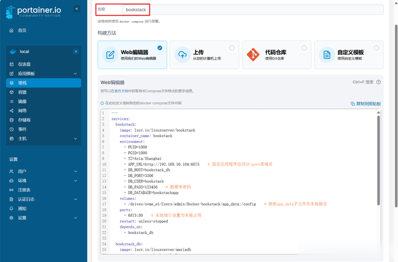
Task: Click the 官方文档 link
Action: click(121, 91)
